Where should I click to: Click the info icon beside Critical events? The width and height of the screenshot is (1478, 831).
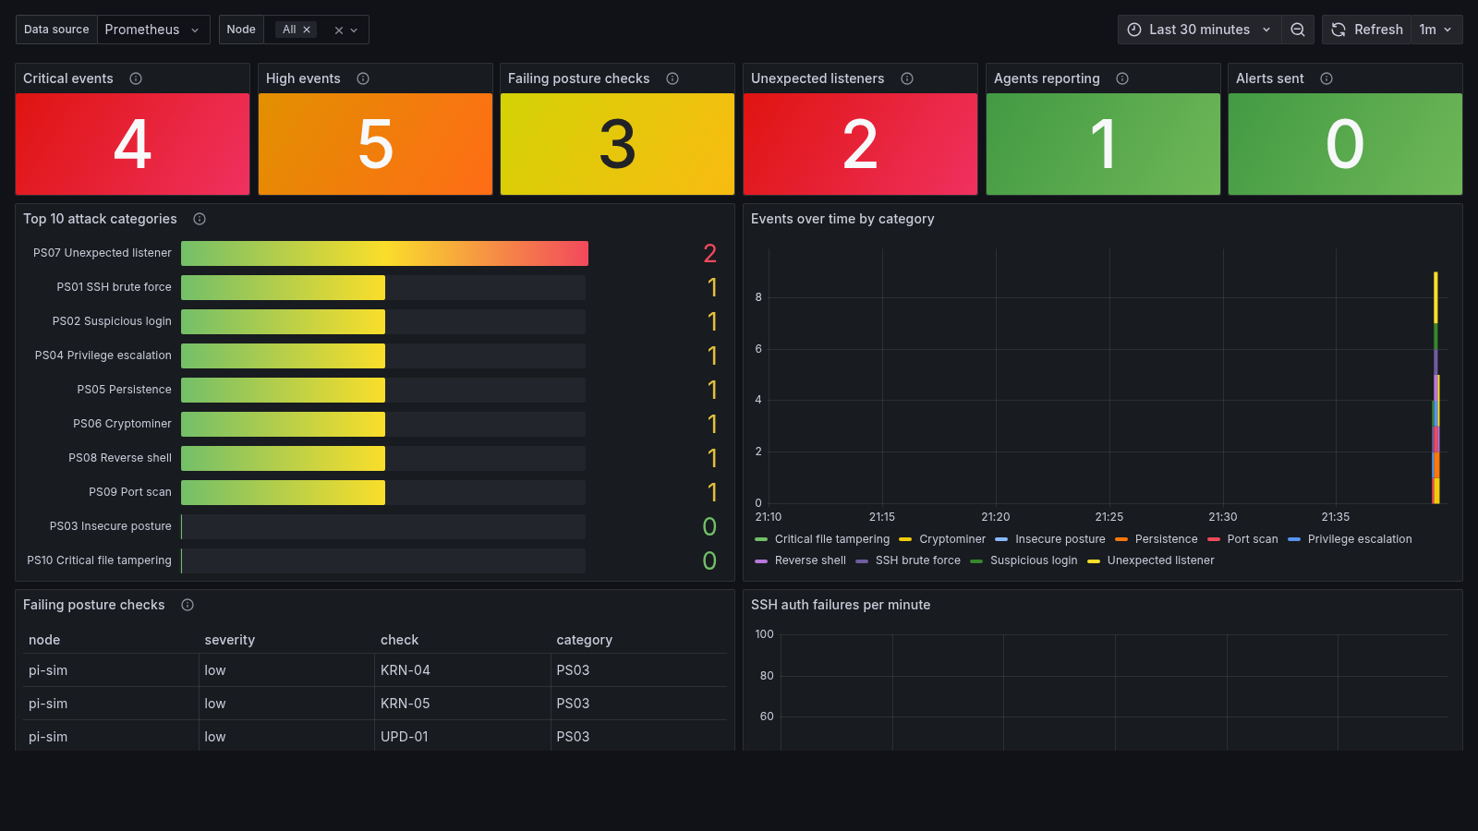click(x=136, y=78)
